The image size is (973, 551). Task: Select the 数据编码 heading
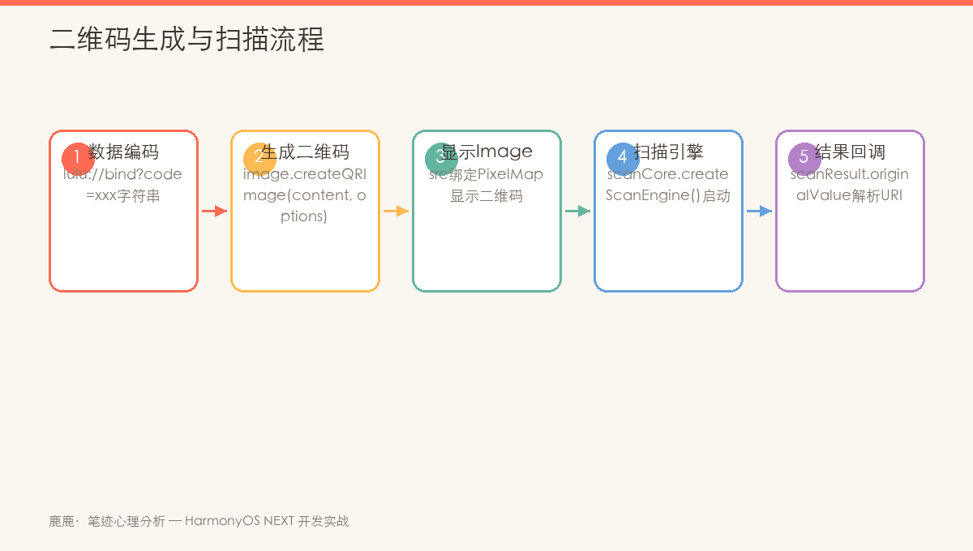click(x=123, y=152)
